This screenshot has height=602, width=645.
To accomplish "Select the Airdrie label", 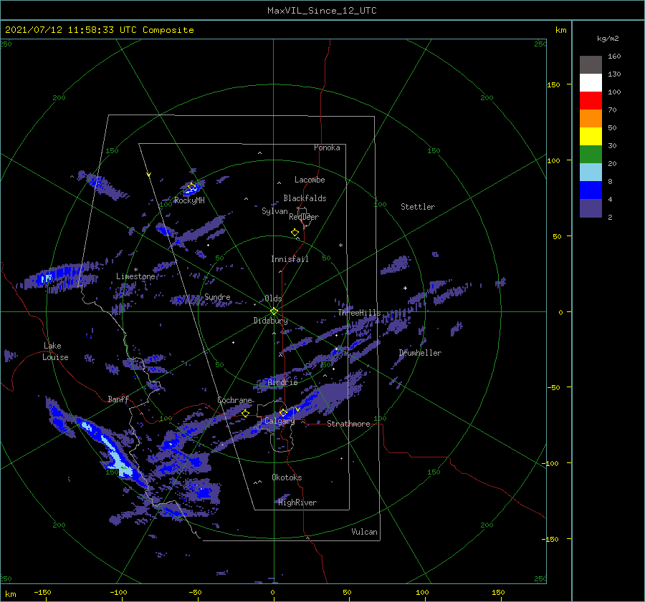I will (282, 382).
